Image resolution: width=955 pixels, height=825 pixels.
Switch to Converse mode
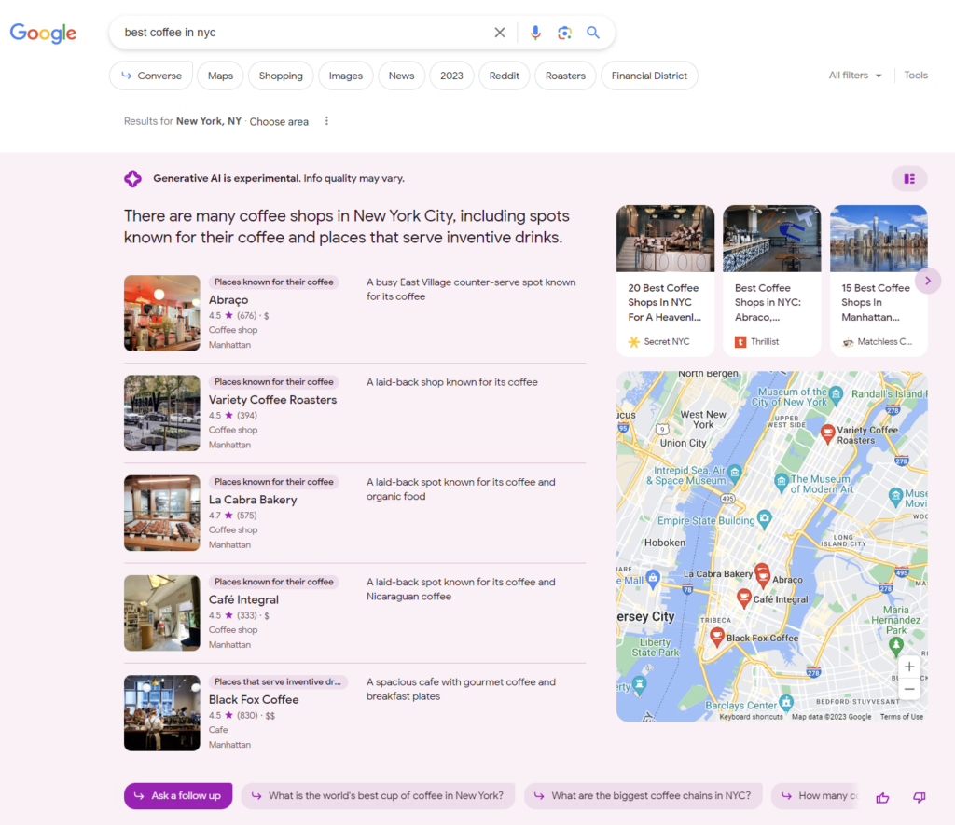pos(151,76)
